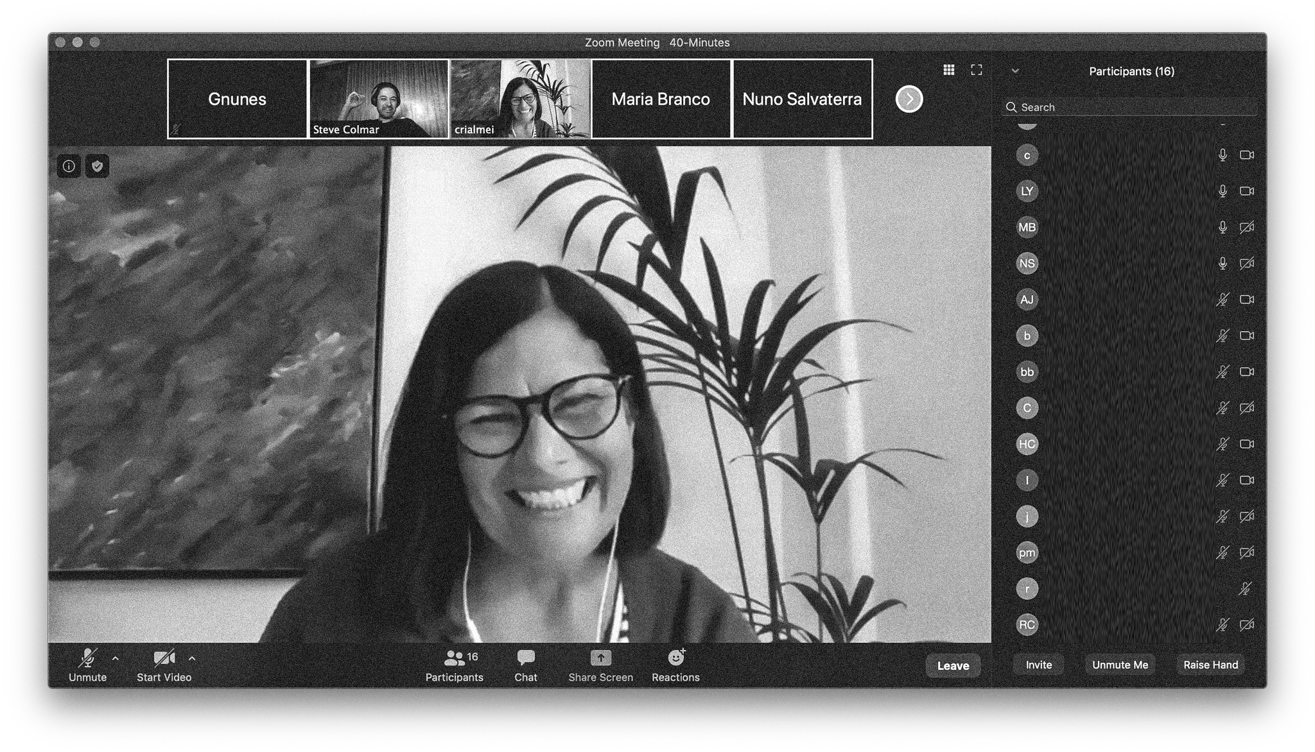Click disabled camera icon in NS row
This screenshot has height=752, width=1315.
(x=1246, y=263)
